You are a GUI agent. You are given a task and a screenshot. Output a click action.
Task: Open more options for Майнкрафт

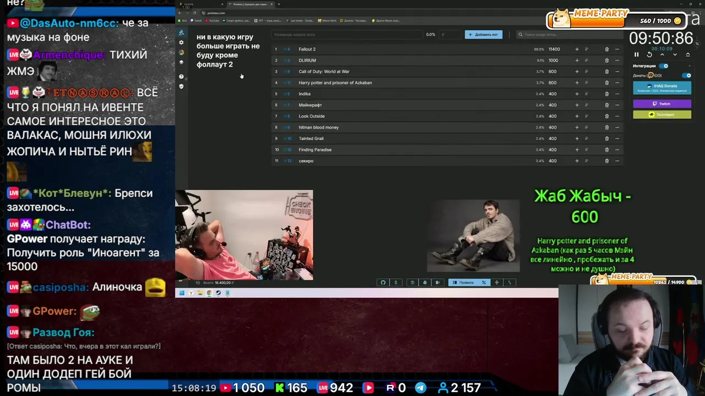tap(617, 105)
